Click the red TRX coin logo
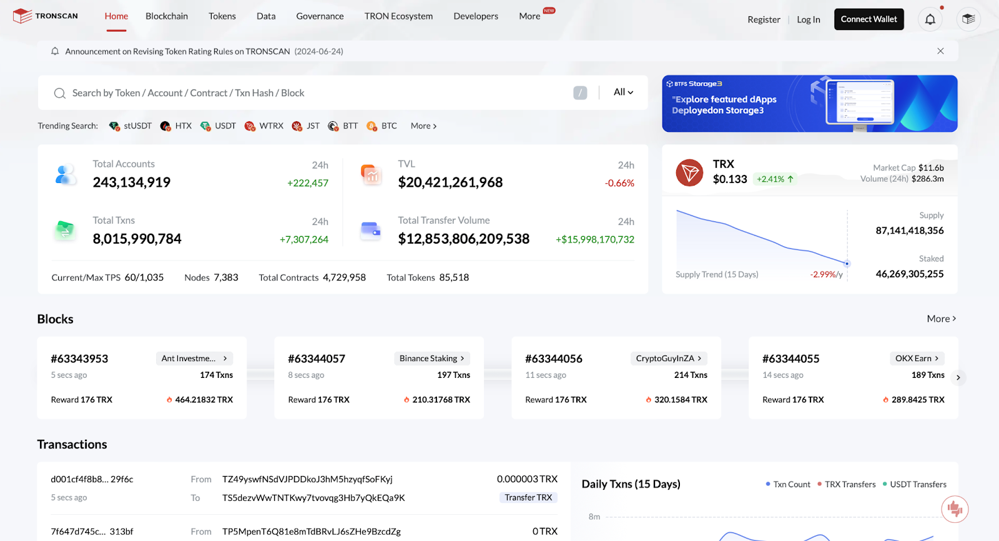This screenshot has width=999, height=541. click(x=689, y=172)
